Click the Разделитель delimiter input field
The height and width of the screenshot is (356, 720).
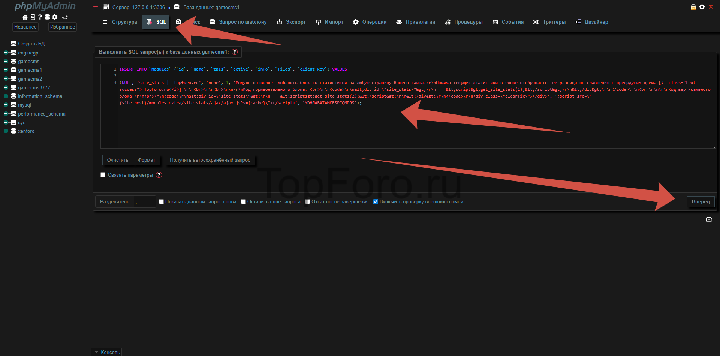pyautogui.click(x=144, y=202)
